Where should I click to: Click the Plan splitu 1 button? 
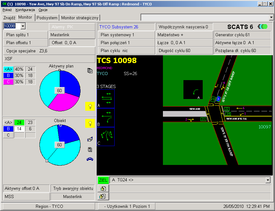(25, 35)
